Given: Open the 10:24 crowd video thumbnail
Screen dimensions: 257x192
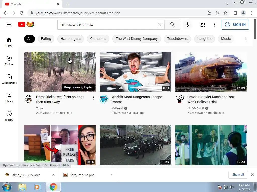Looking at the screenshot, I should click(211, 145).
